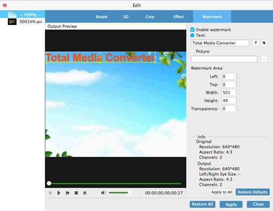
Task: Play the video preview
Action: (x=59, y=193)
